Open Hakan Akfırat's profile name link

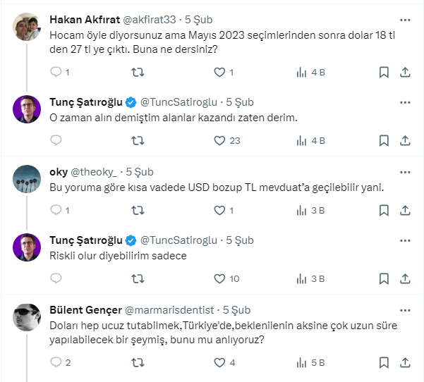coord(90,19)
